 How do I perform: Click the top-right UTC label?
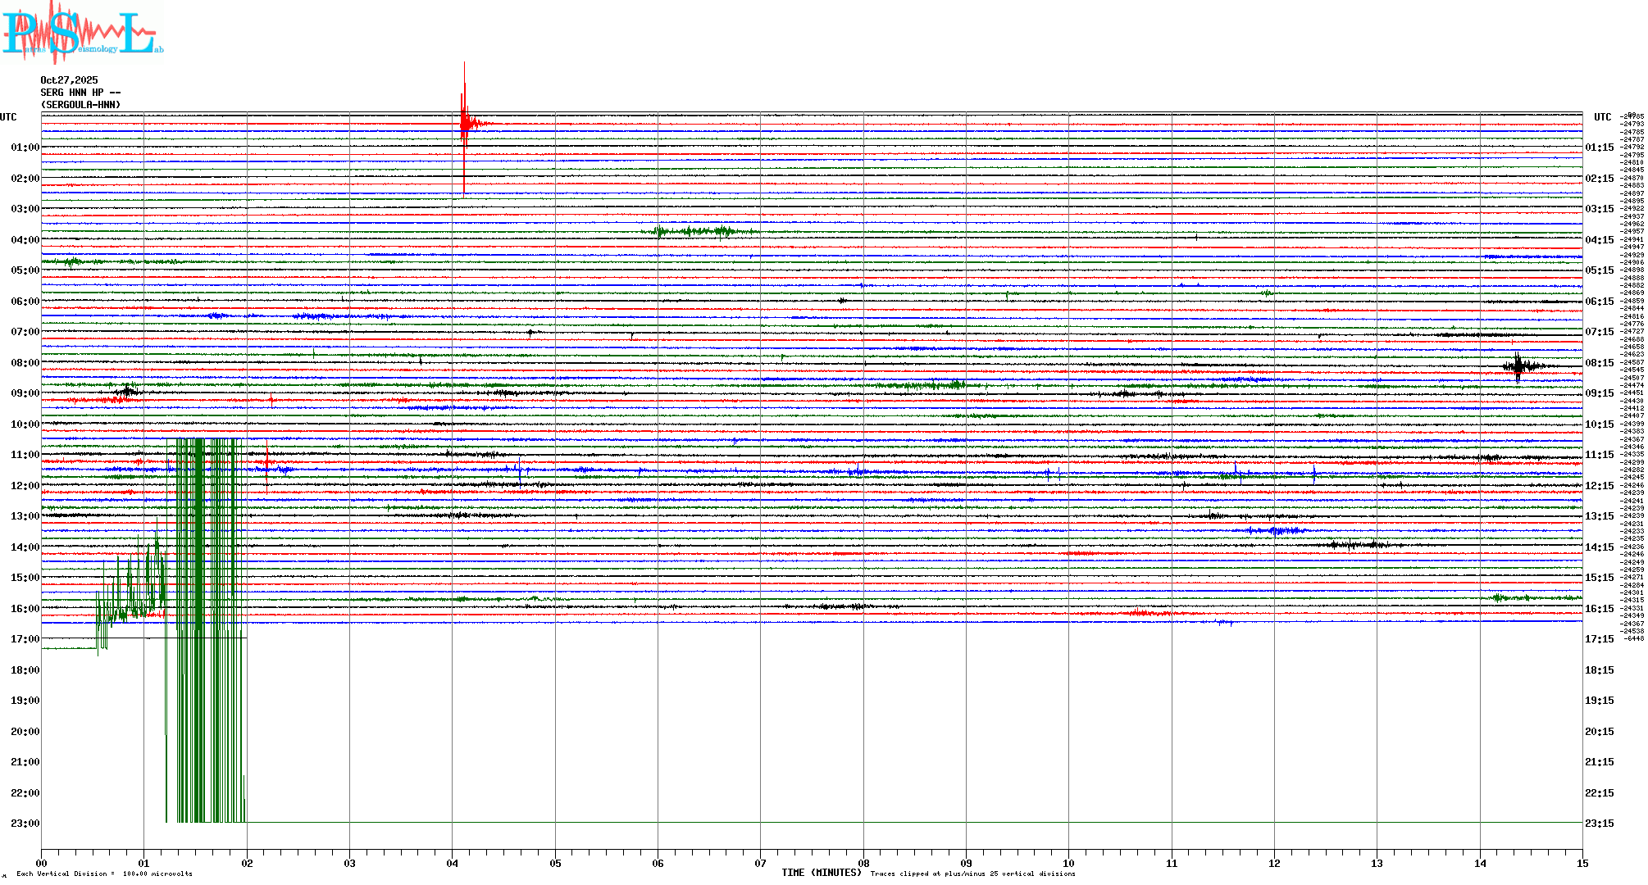[x=1602, y=117]
